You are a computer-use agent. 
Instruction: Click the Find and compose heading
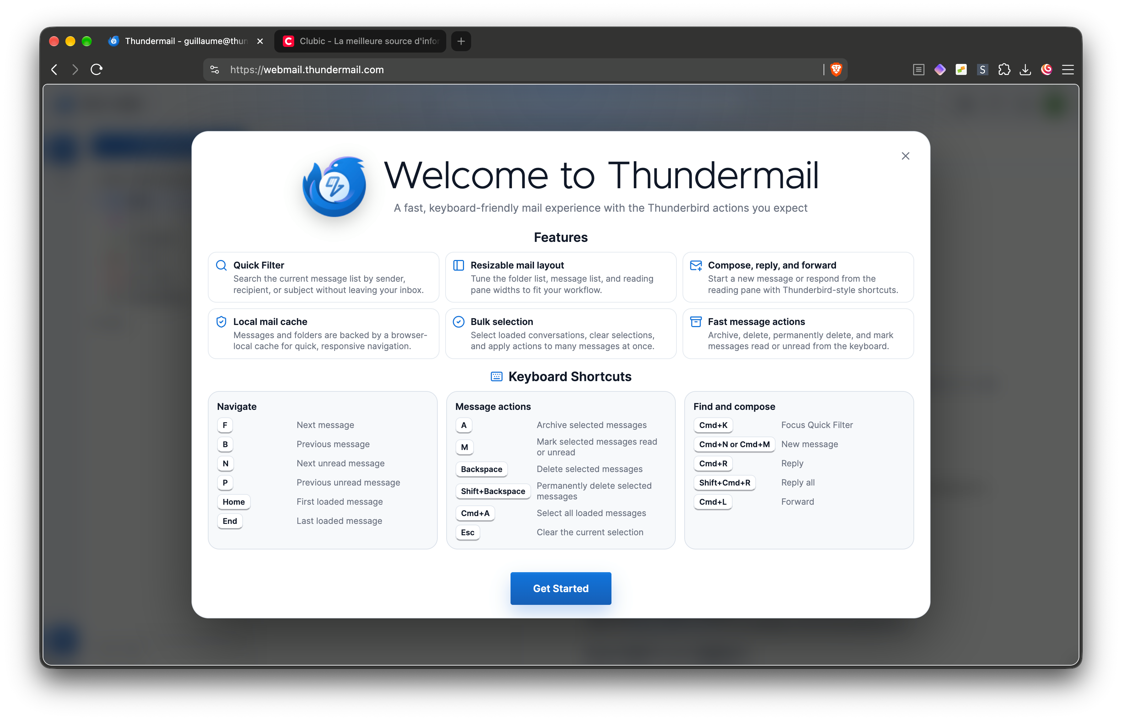(x=734, y=406)
